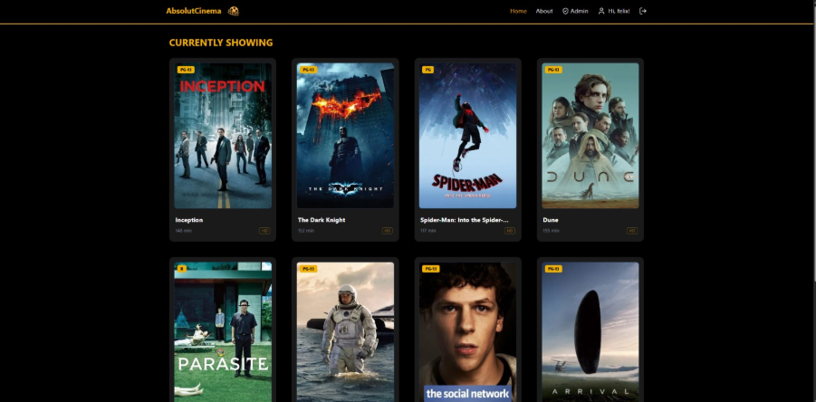Click the PG badge on Spider-Man
This screenshot has width=816, height=402.
[x=427, y=70]
